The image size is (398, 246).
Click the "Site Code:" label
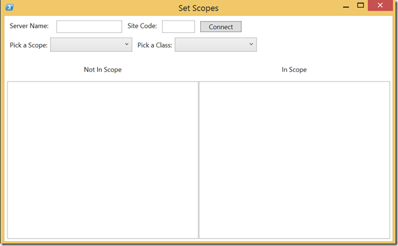tap(142, 26)
